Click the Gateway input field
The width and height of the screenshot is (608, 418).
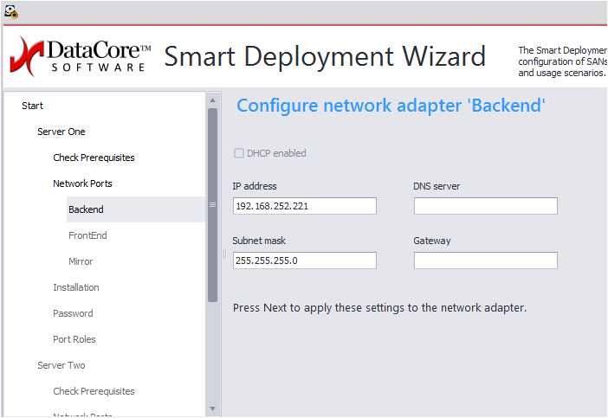pyautogui.click(x=486, y=260)
